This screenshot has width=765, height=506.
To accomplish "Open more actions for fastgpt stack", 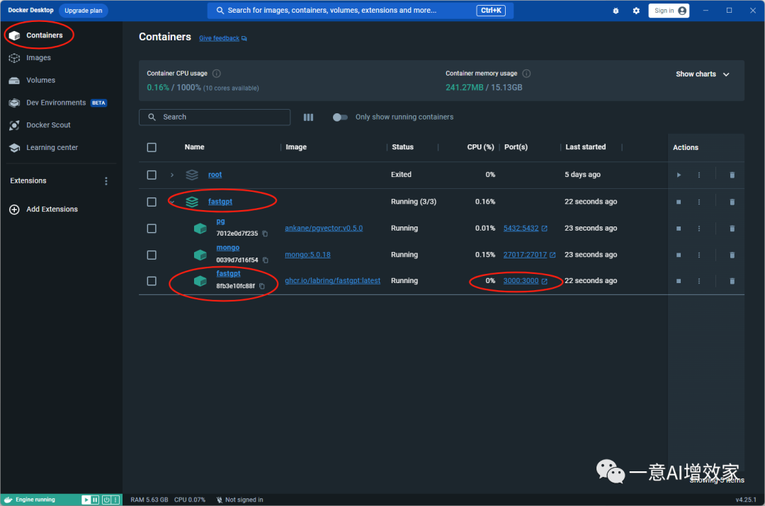I will click(699, 202).
